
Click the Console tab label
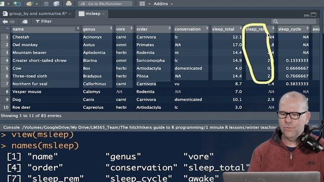click(11, 127)
